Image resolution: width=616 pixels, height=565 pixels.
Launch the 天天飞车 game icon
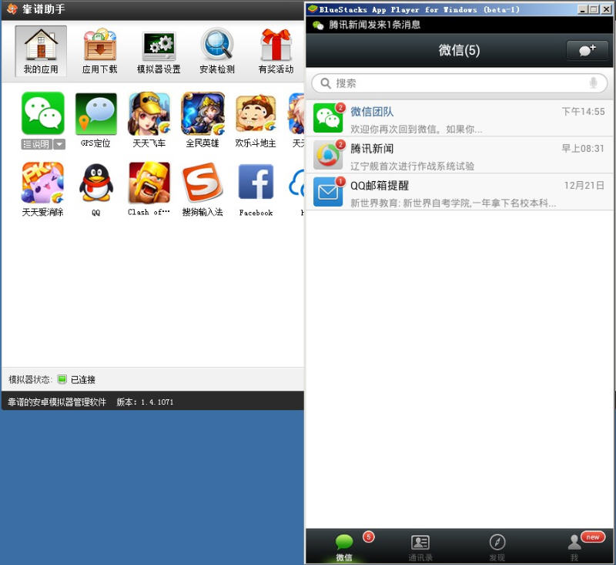(149, 114)
